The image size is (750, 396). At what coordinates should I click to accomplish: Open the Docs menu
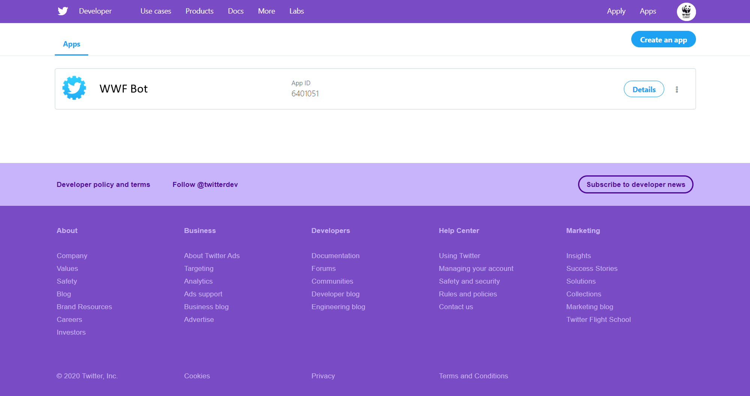click(x=236, y=11)
